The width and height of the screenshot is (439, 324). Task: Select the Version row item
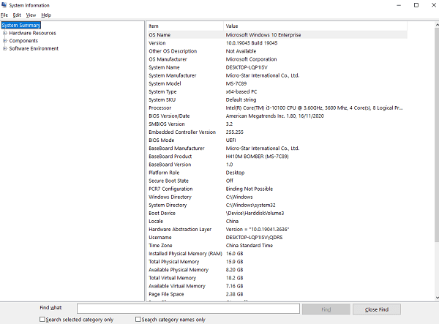(277, 43)
